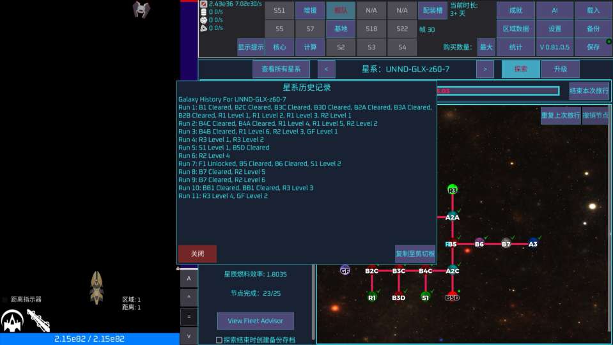Screen dimensions: 613x345
Task: Click 保存 to save game
Action: click(x=593, y=47)
